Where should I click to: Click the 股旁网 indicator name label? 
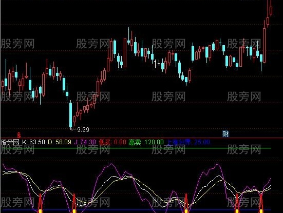pos(10,142)
